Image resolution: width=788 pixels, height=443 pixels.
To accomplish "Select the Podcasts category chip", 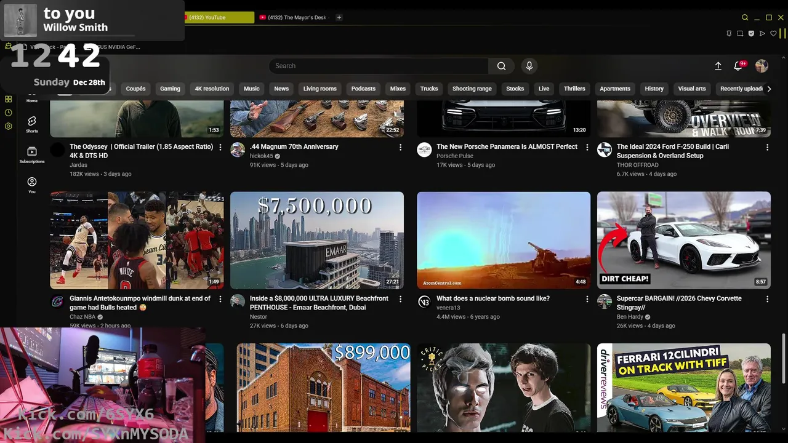I will (x=363, y=89).
